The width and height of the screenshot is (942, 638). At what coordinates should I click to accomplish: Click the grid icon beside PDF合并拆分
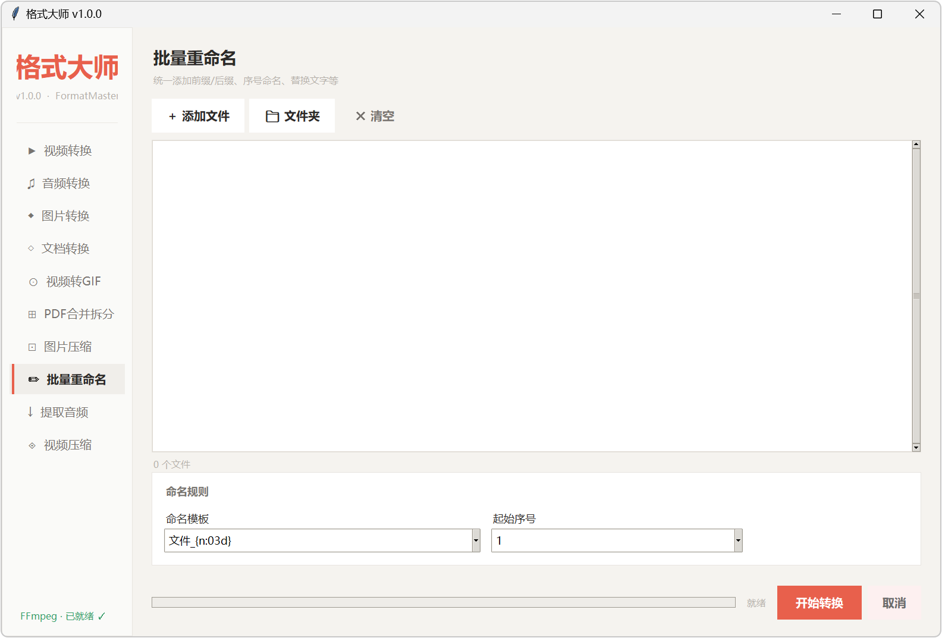click(x=32, y=315)
